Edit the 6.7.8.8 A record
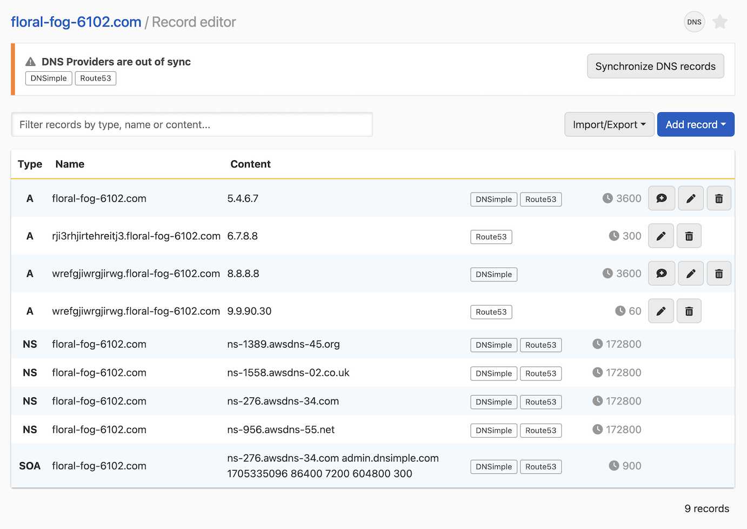Viewport: 747px width, 529px height. point(661,236)
